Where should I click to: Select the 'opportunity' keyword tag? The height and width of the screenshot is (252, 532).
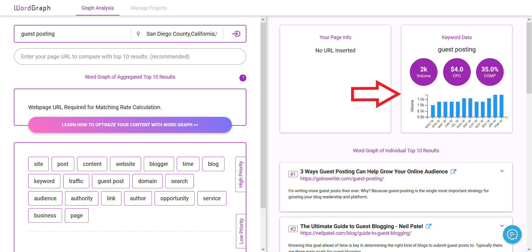[175, 198]
